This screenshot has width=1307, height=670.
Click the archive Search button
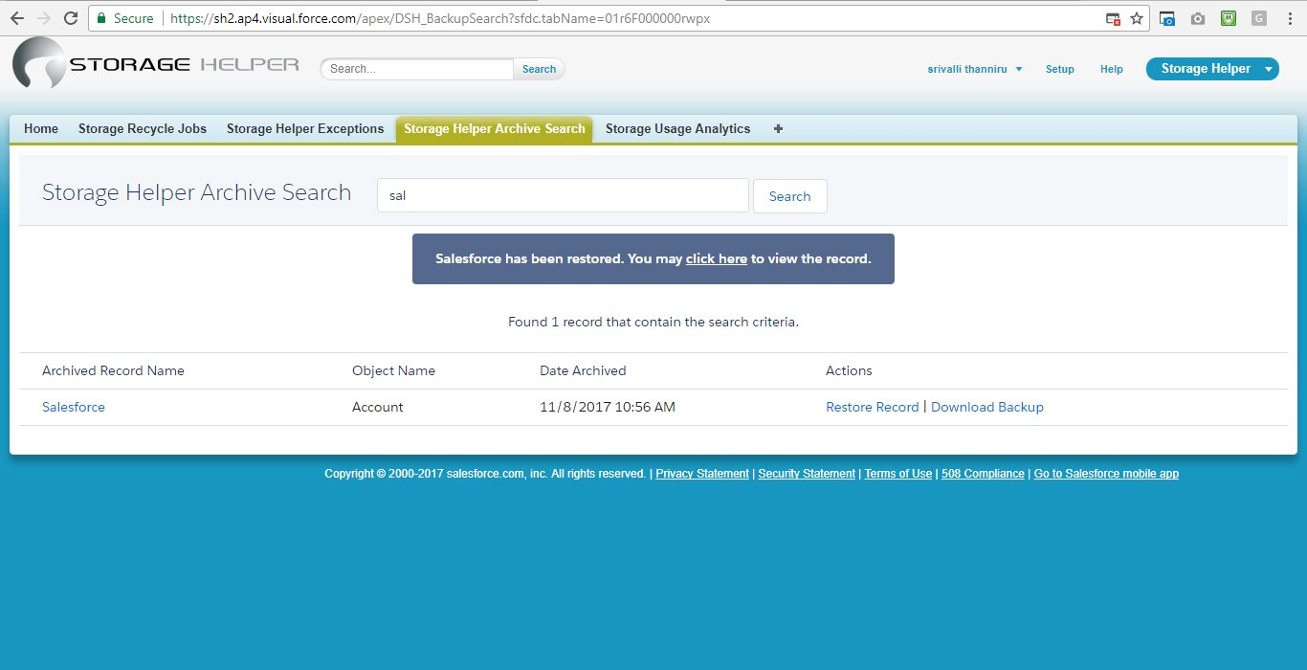click(x=790, y=196)
